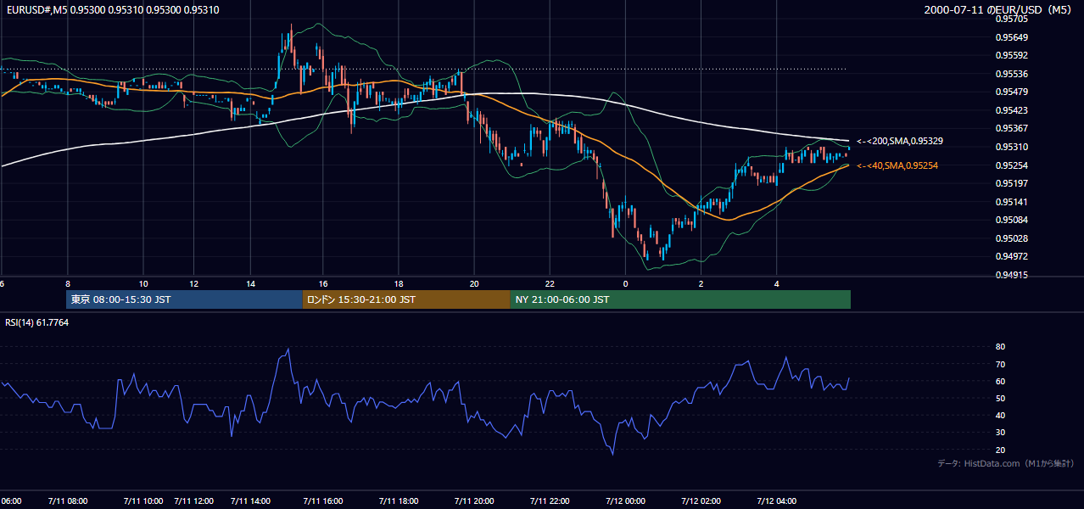Click the RSI axis level 50

pos(1000,398)
